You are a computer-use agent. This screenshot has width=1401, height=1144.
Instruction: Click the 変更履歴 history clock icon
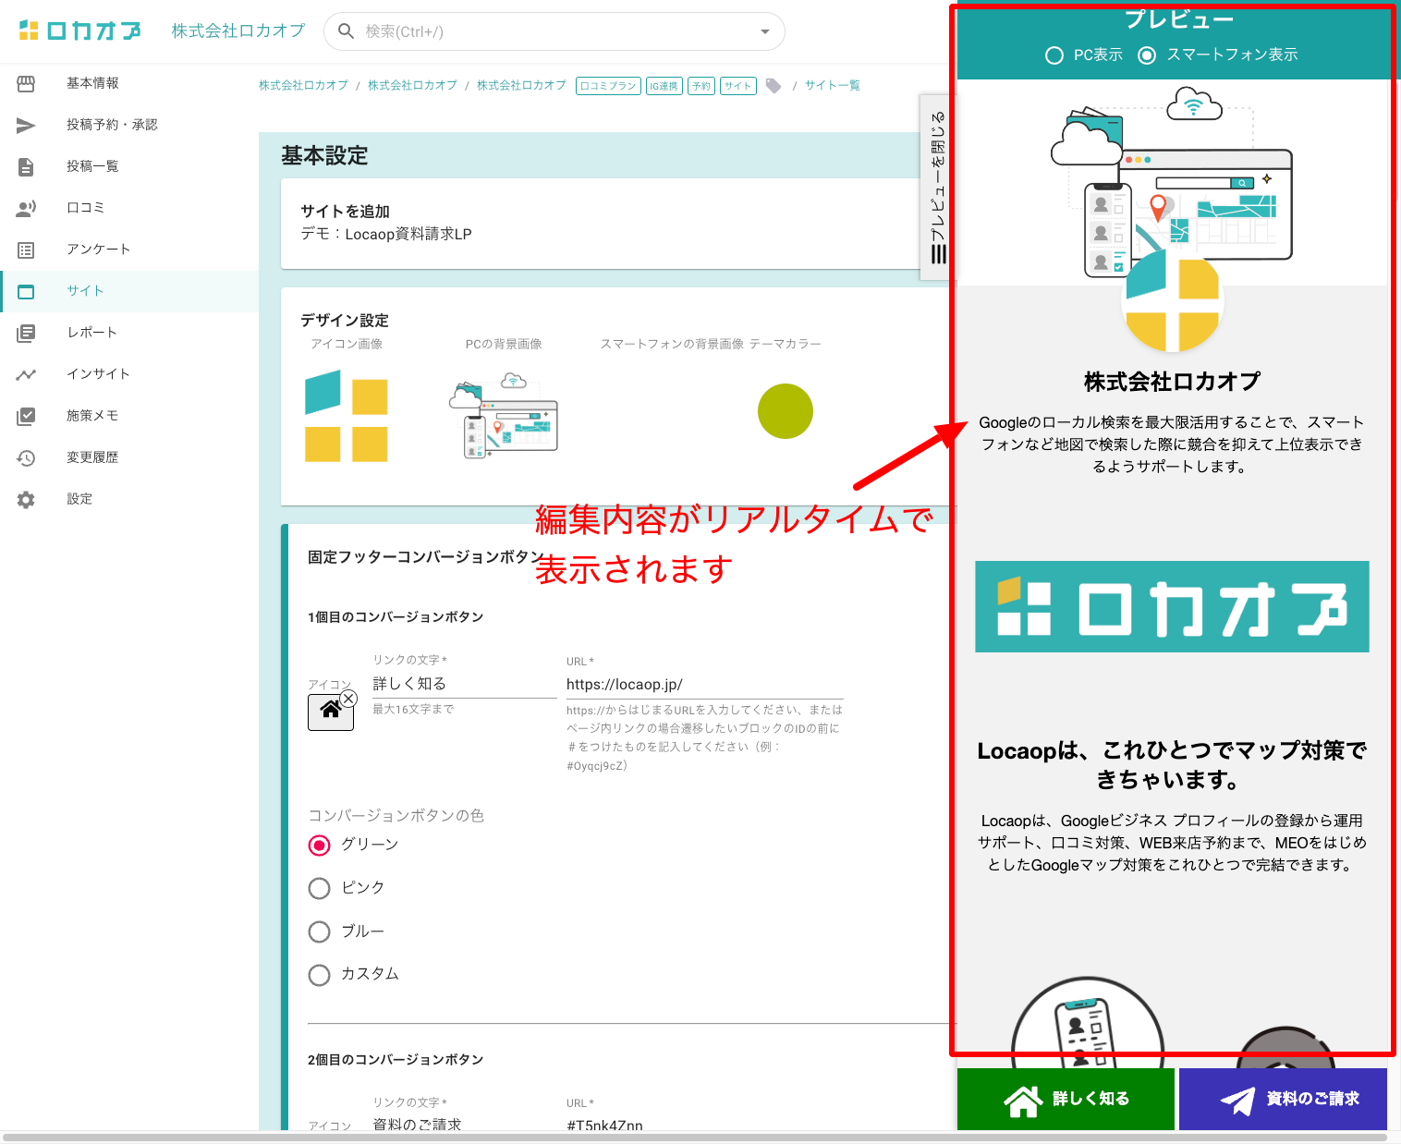[26, 457]
